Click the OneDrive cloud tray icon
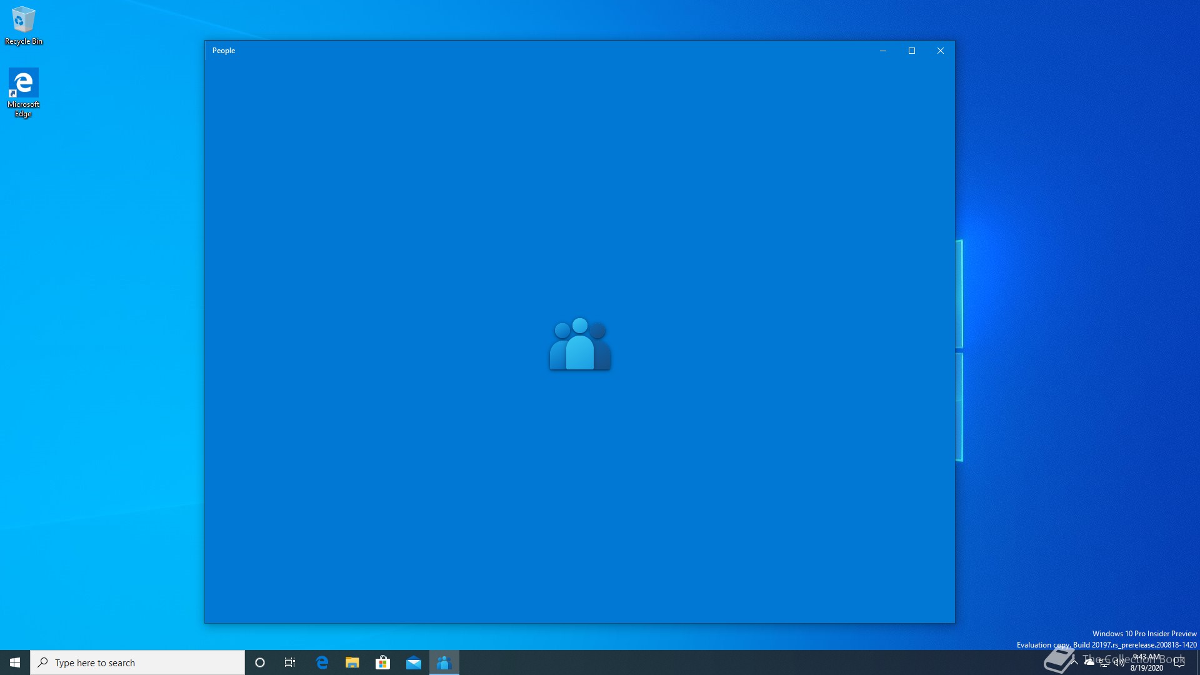This screenshot has height=675, width=1200. coord(1089,662)
